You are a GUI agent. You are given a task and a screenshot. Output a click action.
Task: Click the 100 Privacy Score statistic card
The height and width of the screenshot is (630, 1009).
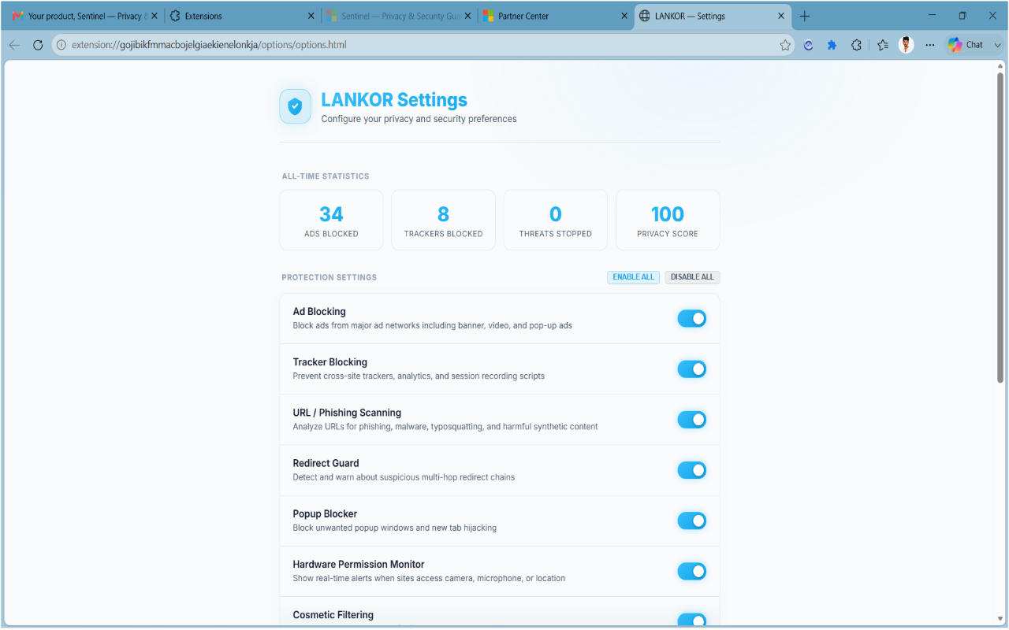coord(668,220)
